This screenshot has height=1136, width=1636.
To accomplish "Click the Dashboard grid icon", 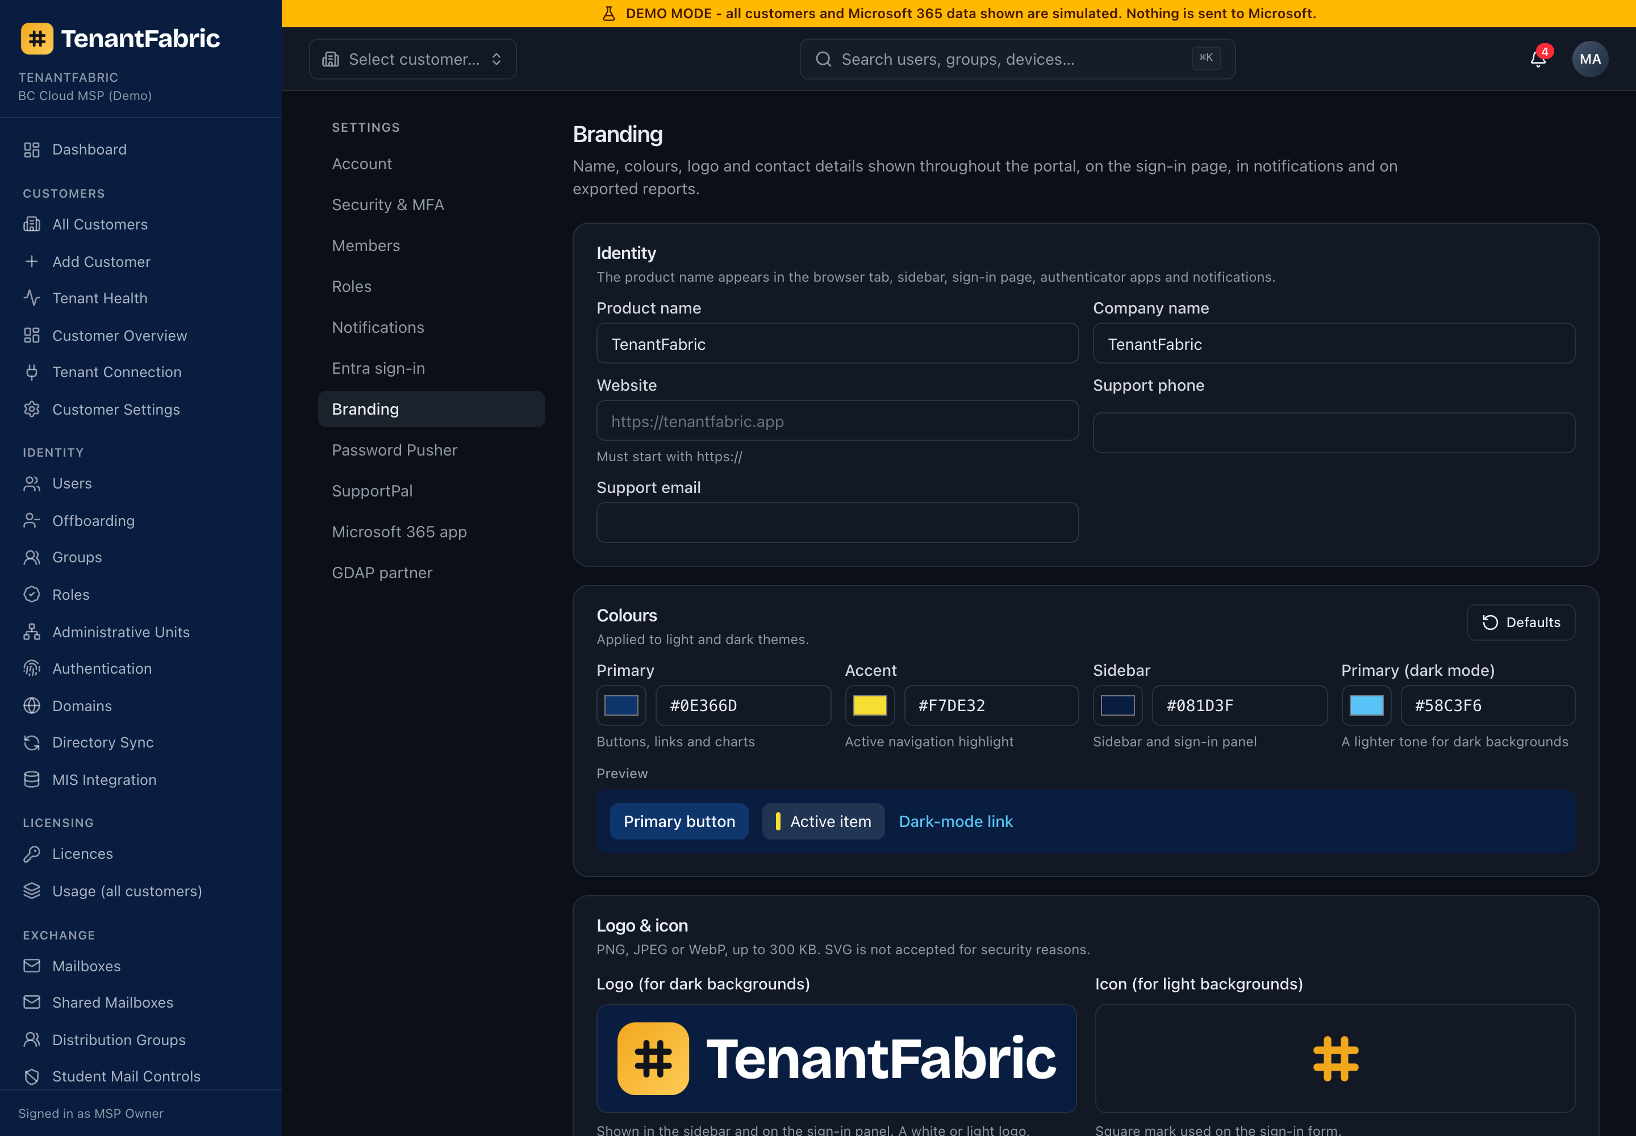I will click(31, 149).
